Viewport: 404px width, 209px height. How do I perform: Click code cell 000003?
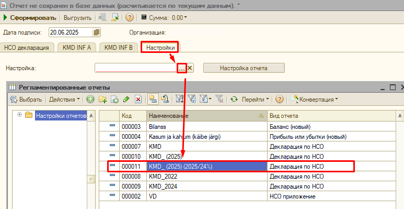[x=133, y=127]
